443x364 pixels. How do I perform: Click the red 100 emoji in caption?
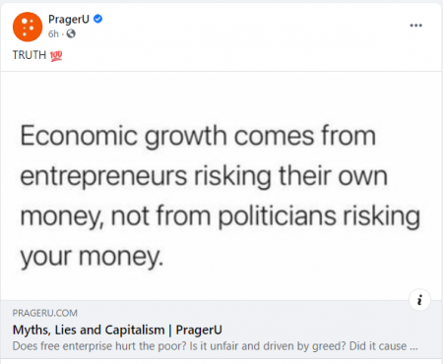(56, 56)
